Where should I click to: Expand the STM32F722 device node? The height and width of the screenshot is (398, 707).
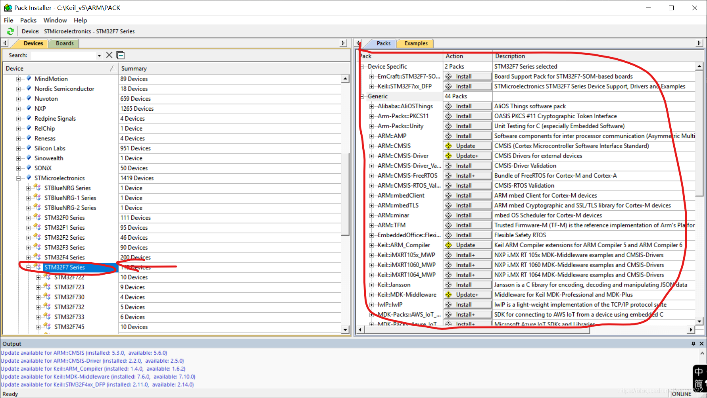[38, 277]
